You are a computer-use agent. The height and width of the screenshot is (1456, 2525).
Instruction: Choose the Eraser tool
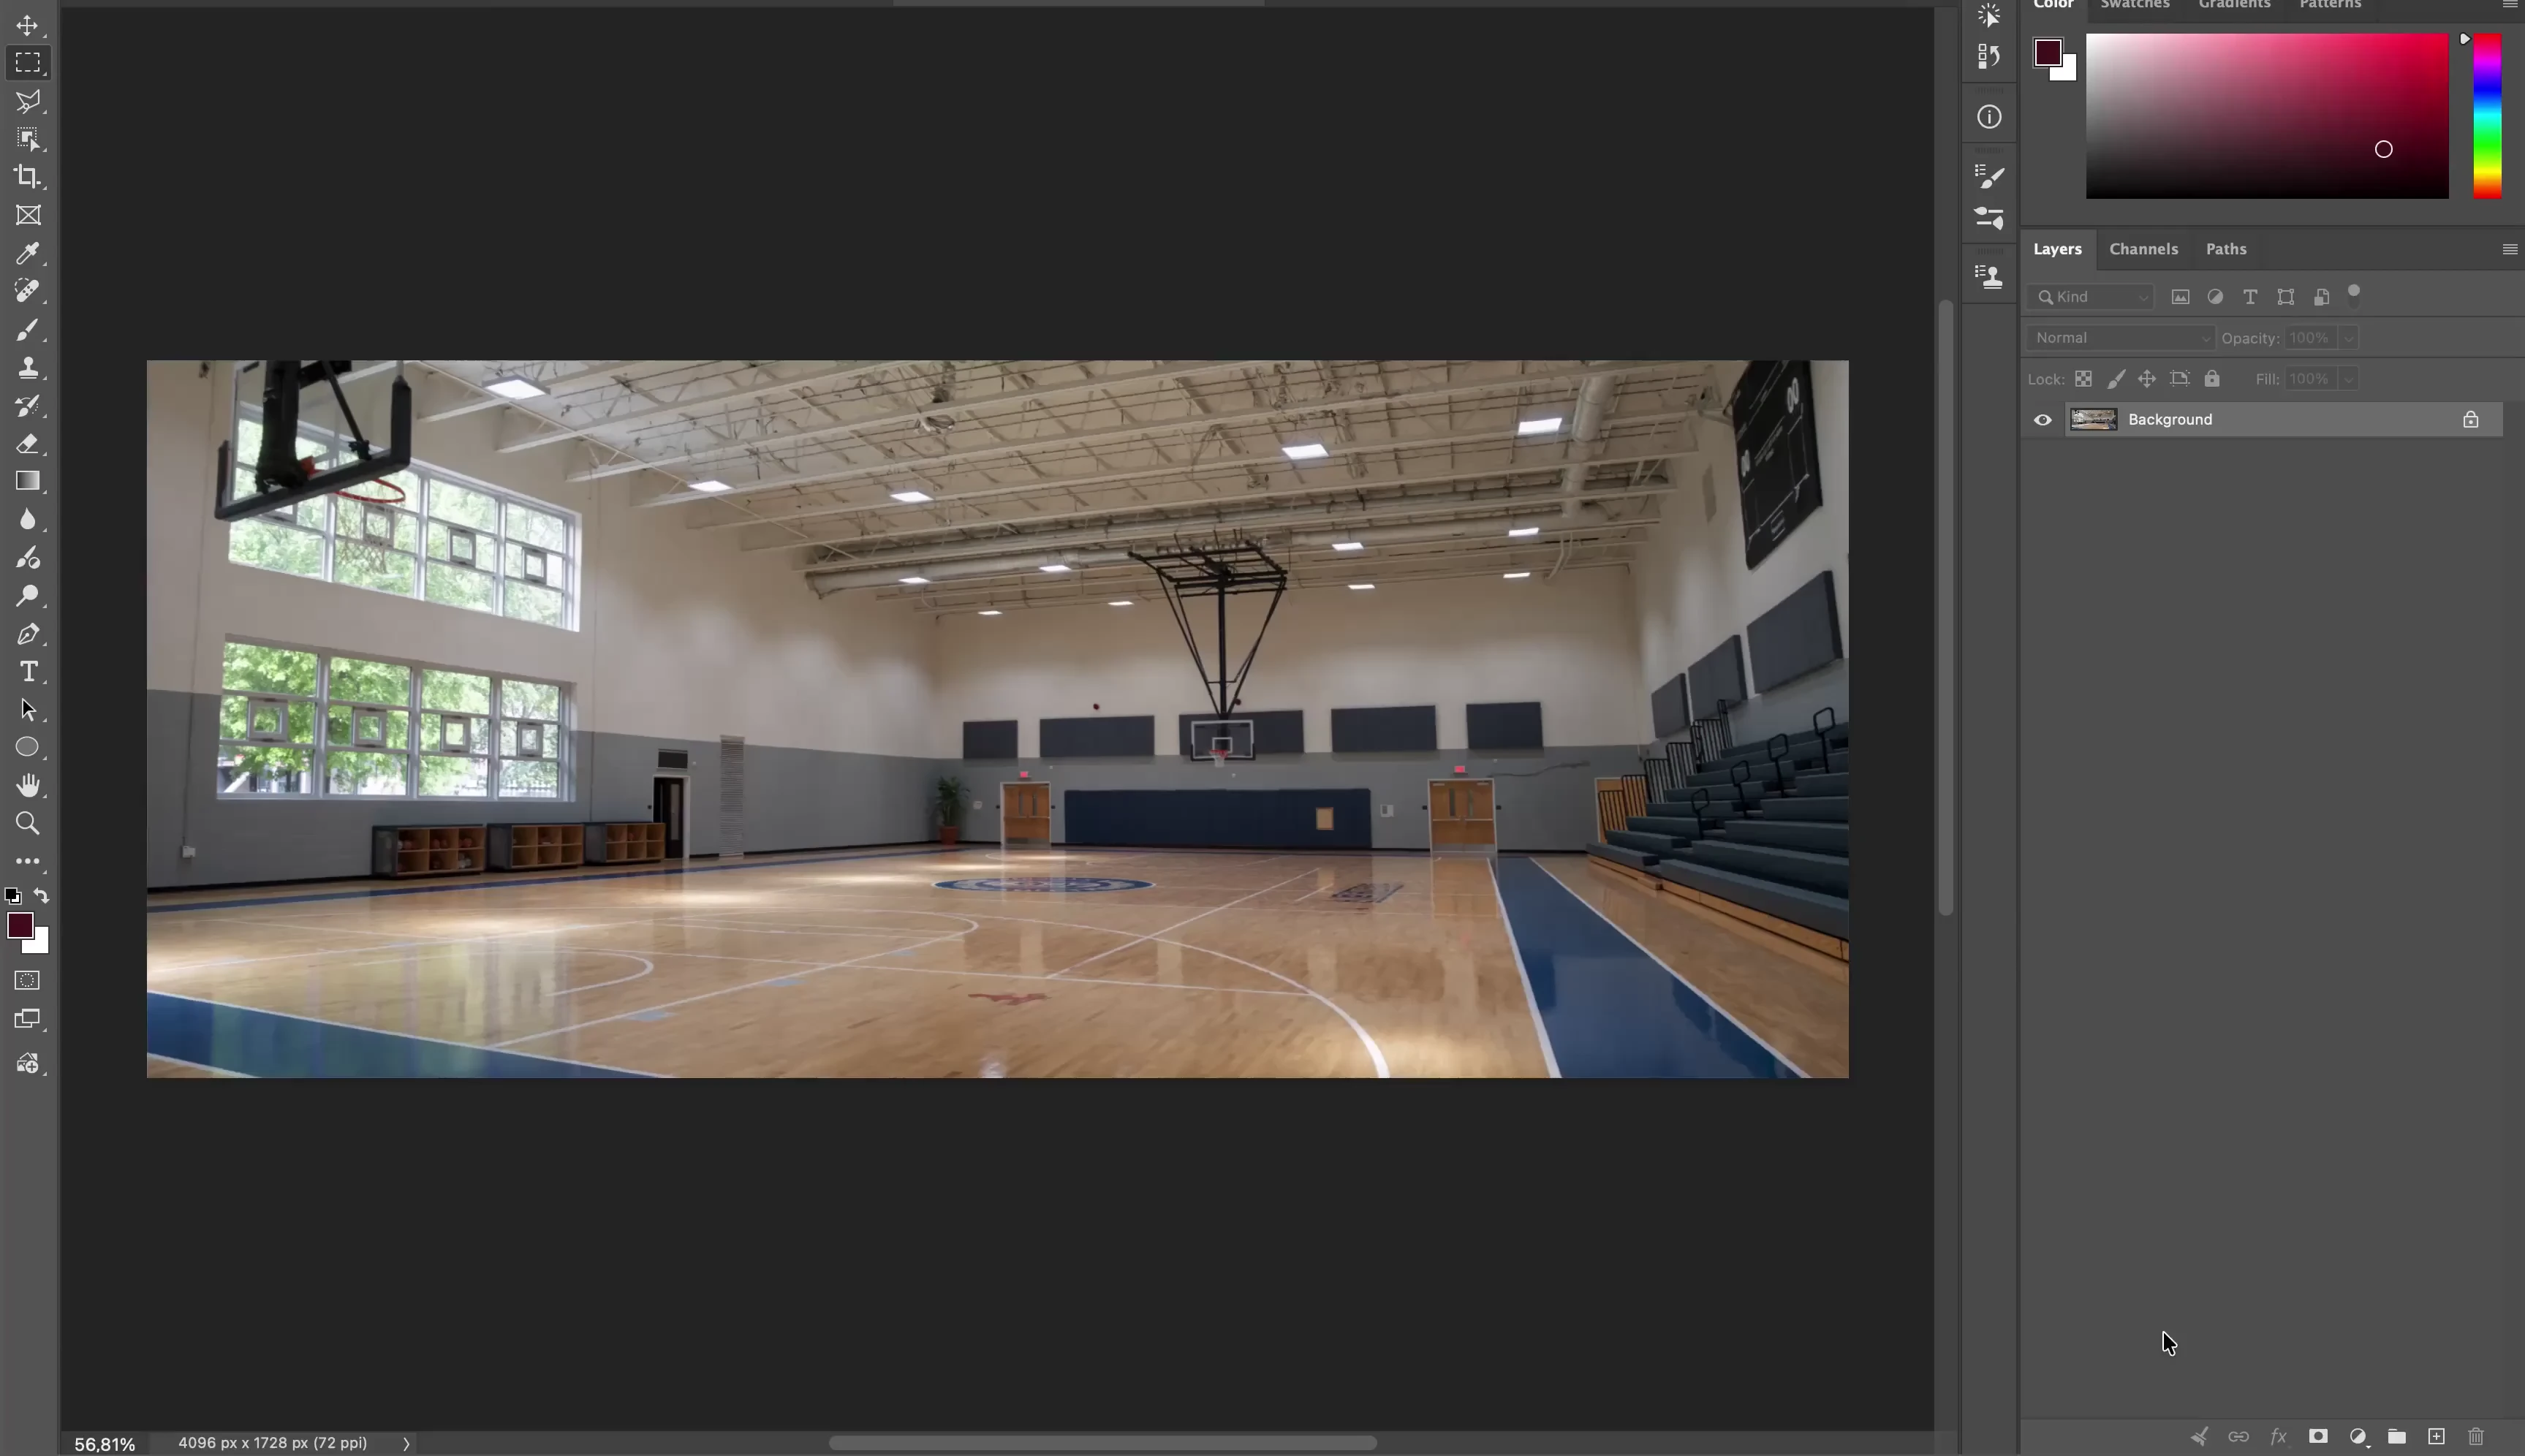click(x=28, y=443)
